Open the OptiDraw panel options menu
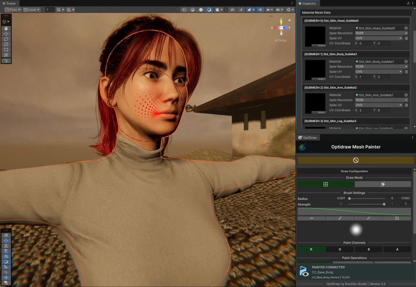The width and height of the screenshot is (416, 287). (412, 137)
